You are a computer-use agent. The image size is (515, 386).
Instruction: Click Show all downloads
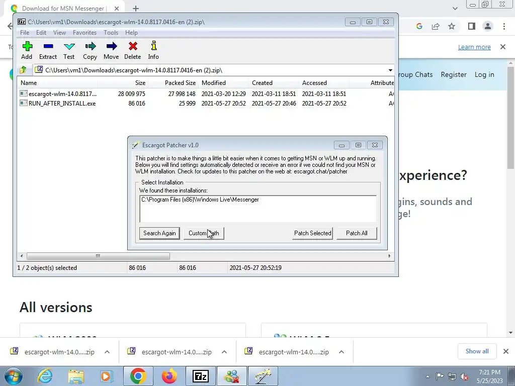pyautogui.click(x=477, y=351)
